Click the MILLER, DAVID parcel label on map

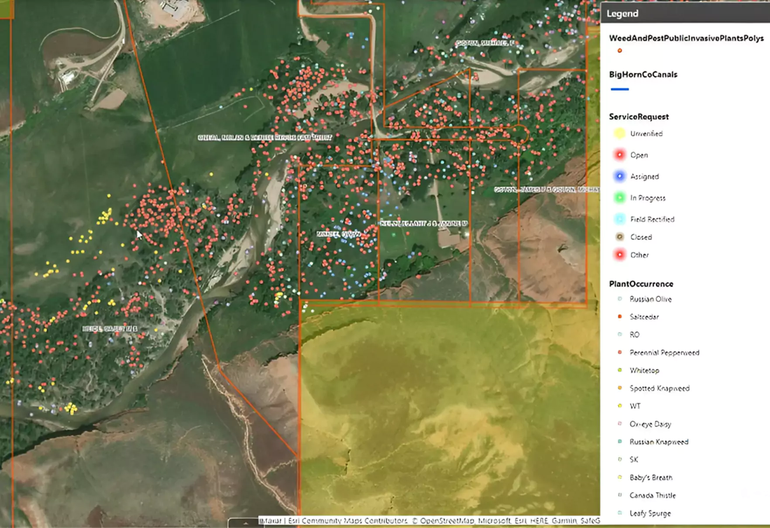click(x=339, y=234)
